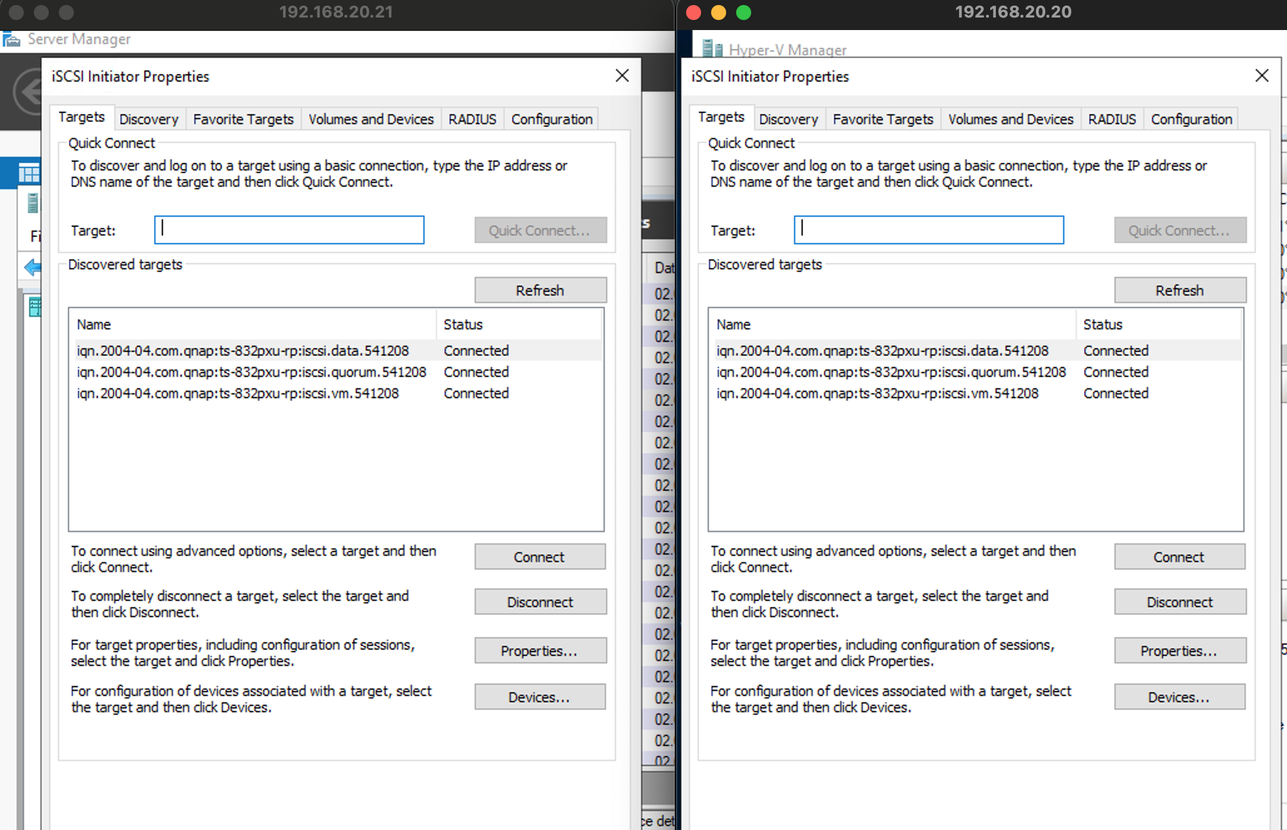Select the Targets tab in the left dialog

click(81, 117)
